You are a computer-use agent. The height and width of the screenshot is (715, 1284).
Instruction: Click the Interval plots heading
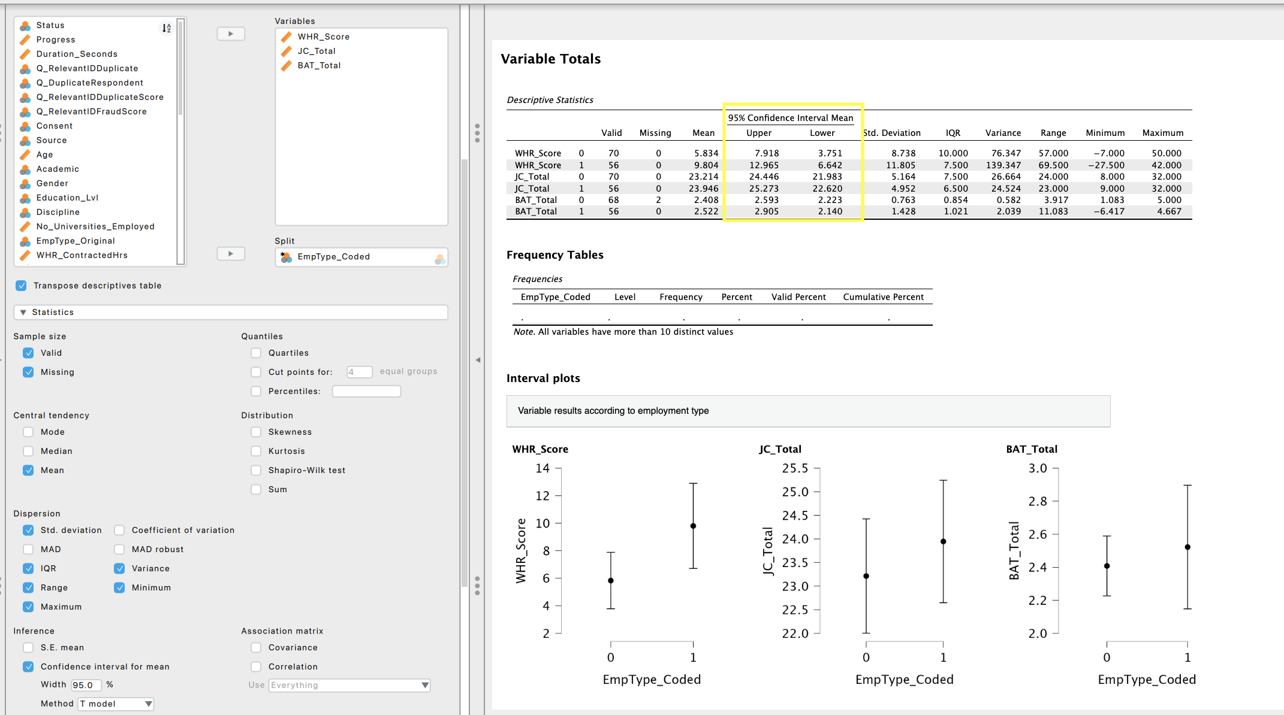pos(543,378)
